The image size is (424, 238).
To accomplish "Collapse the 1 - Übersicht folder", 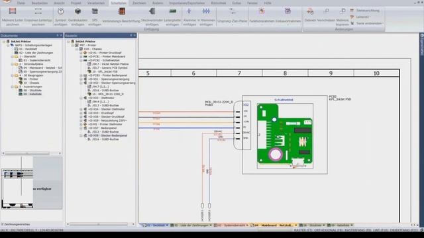I will [x=12, y=57].
